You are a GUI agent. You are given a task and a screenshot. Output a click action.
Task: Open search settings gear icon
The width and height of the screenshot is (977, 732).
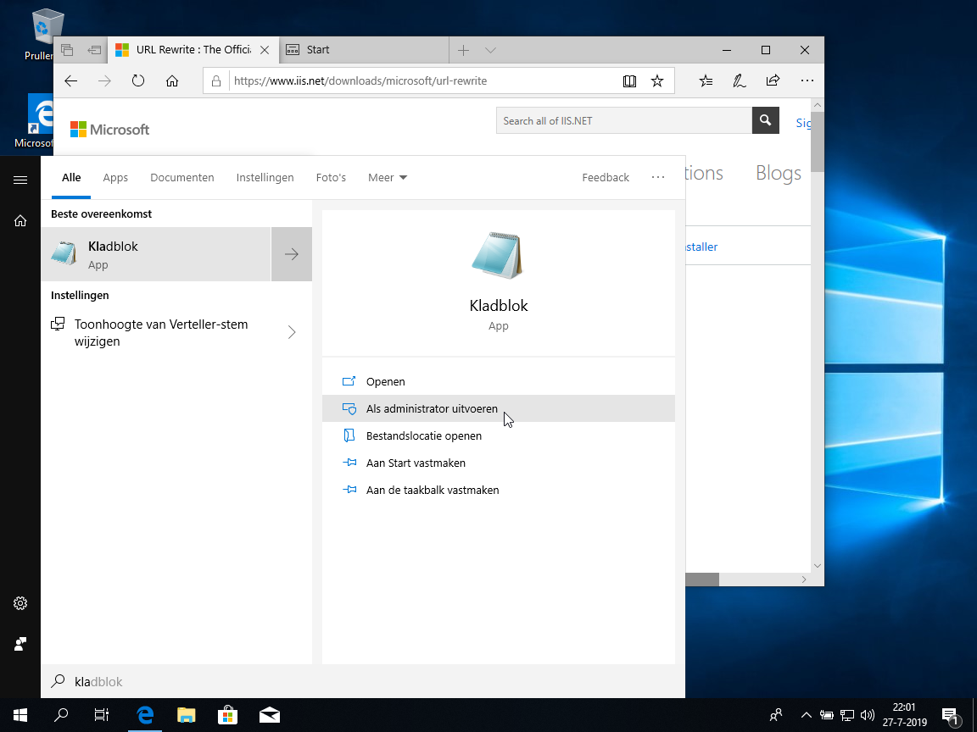tap(20, 603)
